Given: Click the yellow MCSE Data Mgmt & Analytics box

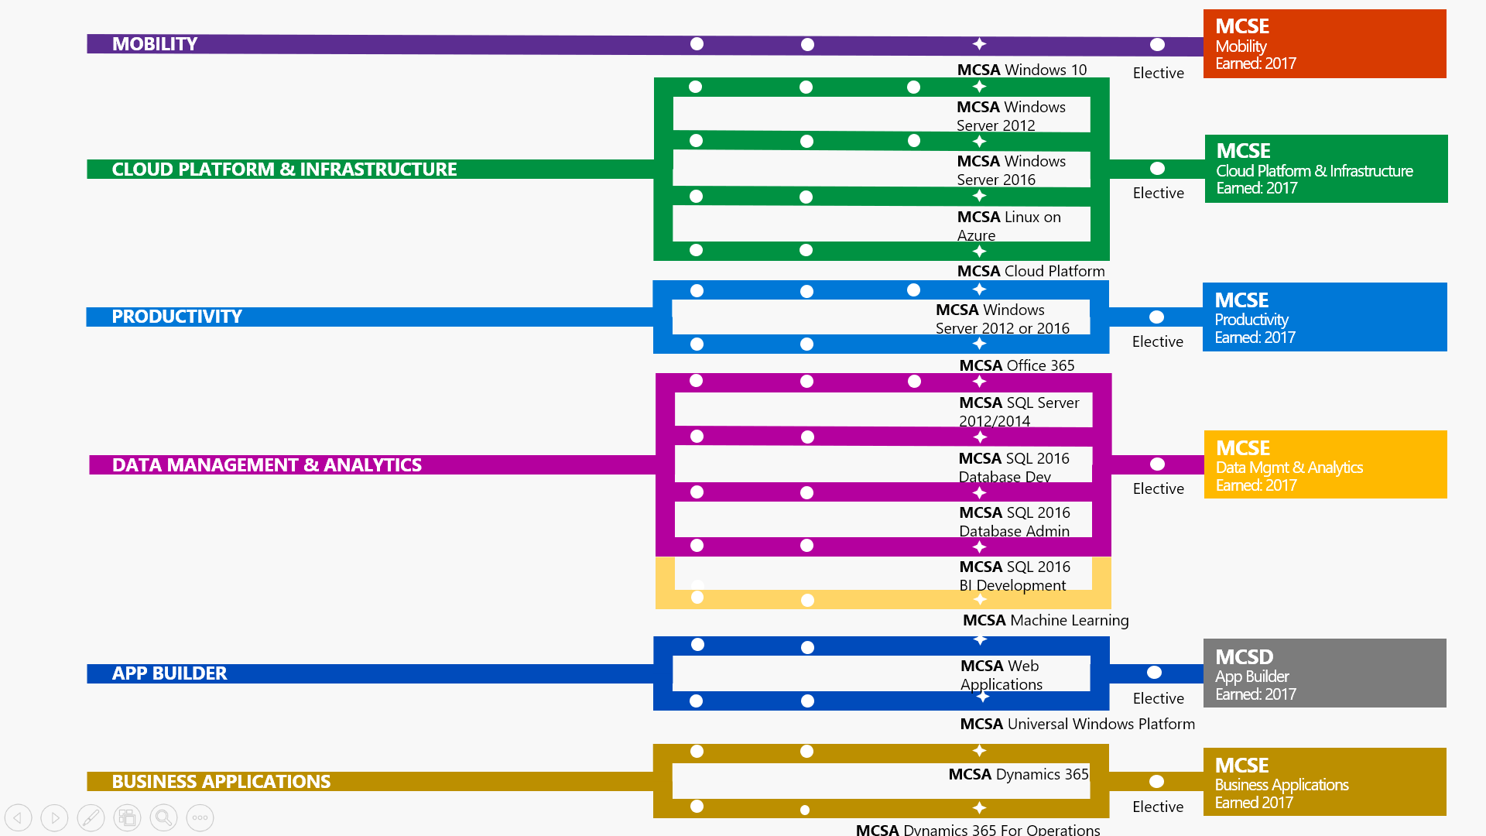Looking at the screenshot, I should 1325,464.
